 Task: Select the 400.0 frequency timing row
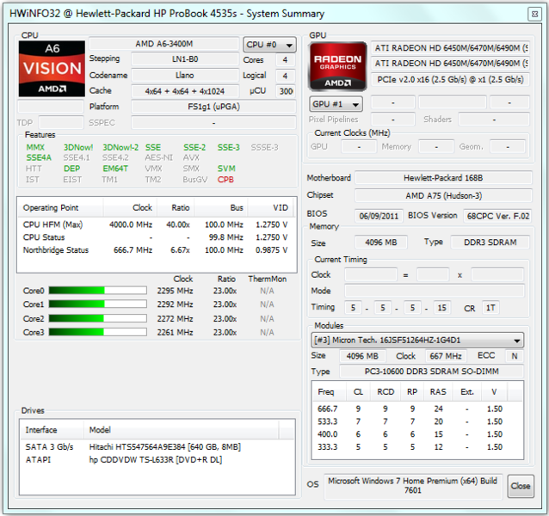pos(417,434)
